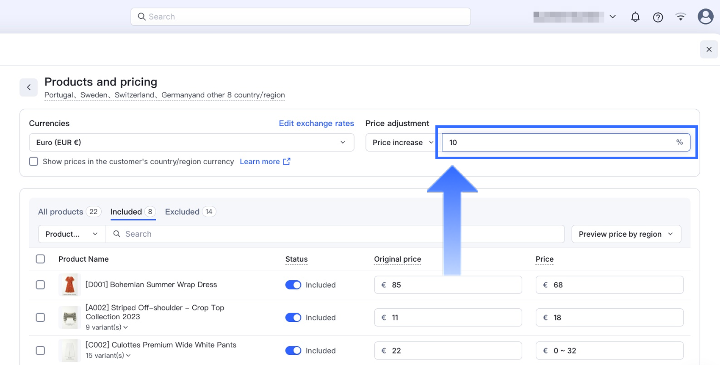Screen dimensions: 720x365
Task: Open the notifications bell icon
Action: (635, 17)
